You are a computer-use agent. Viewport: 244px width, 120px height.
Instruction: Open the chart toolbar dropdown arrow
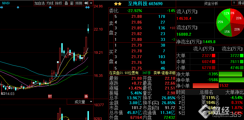[x=91, y=3]
